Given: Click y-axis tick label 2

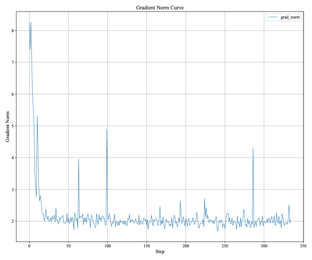Looking at the screenshot, I should (x=13, y=221).
